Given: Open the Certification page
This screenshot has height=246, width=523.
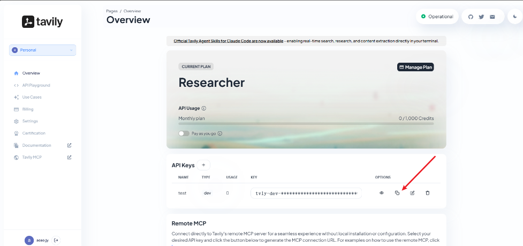Looking at the screenshot, I should 34,133.
